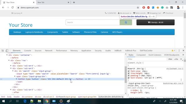Uncheck the text-shadow property checkbox
Image resolution: width=186 pixels, height=104 pixels.
tap(129, 78)
